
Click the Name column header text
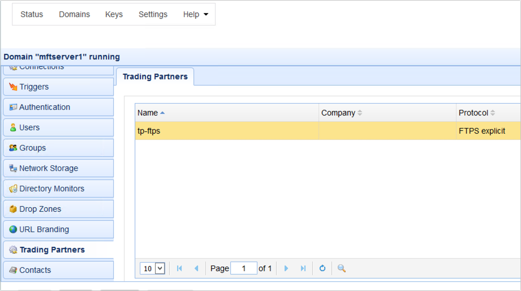[148, 113]
